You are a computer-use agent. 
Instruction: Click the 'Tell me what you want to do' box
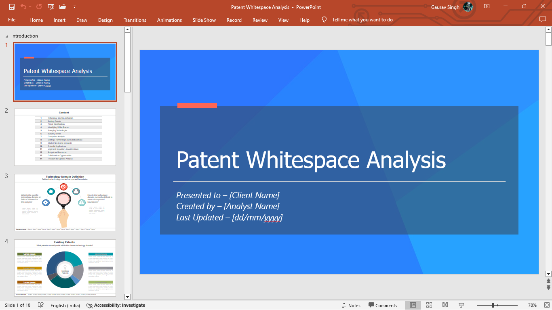362,20
